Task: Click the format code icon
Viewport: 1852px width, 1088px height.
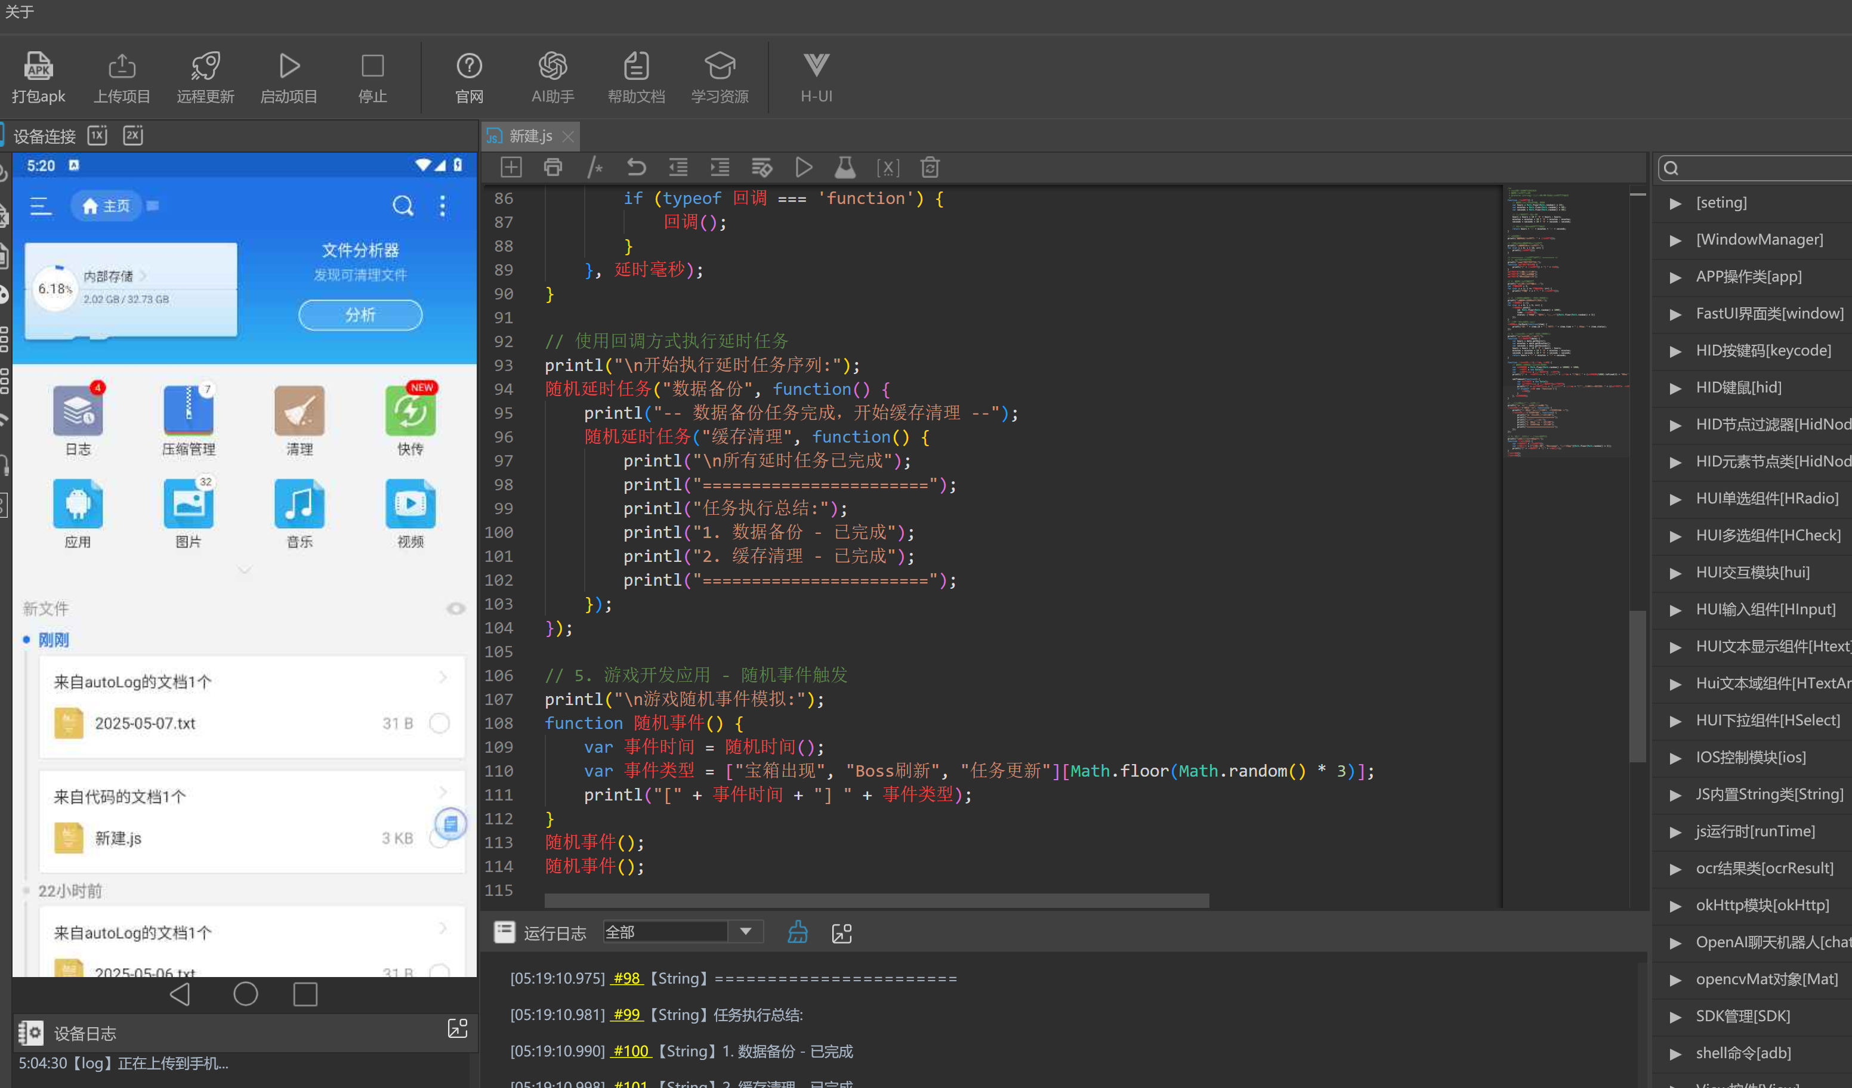Action: point(762,168)
